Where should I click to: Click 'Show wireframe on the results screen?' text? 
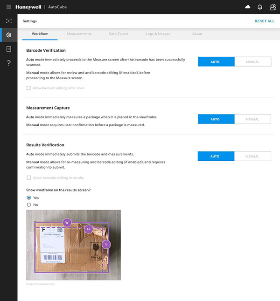tap(58, 190)
